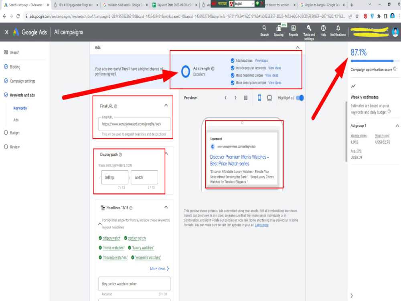Viewport: 401px width, 301px height.
Task: Open Headlines help tooltip
Action: pos(131,208)
